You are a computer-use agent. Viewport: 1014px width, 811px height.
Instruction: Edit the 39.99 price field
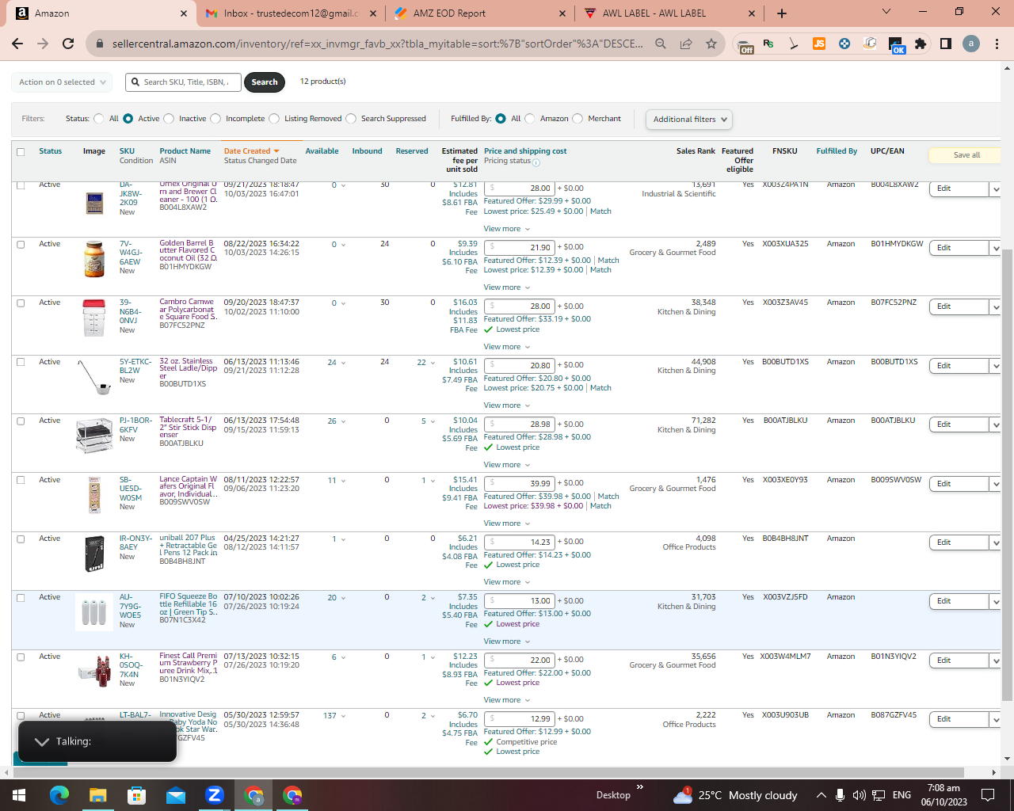pyautogui.click(x=520, y=483)
